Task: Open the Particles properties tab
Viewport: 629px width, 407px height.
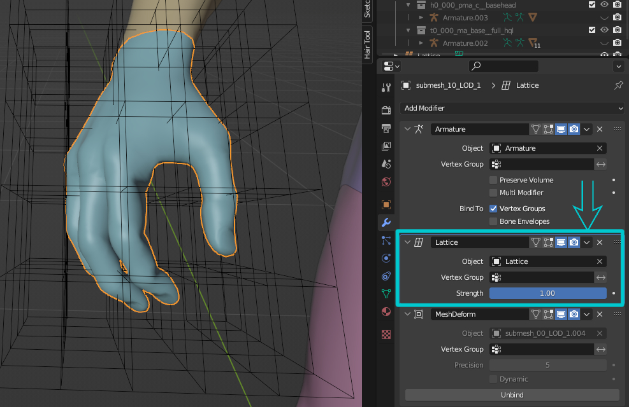Action: coord(386,240)
